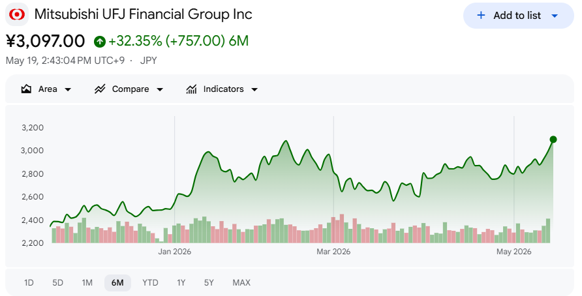582x296 pixels.
Task: Click the Mar 2026 axis label
Action: (x=333, y=252)
